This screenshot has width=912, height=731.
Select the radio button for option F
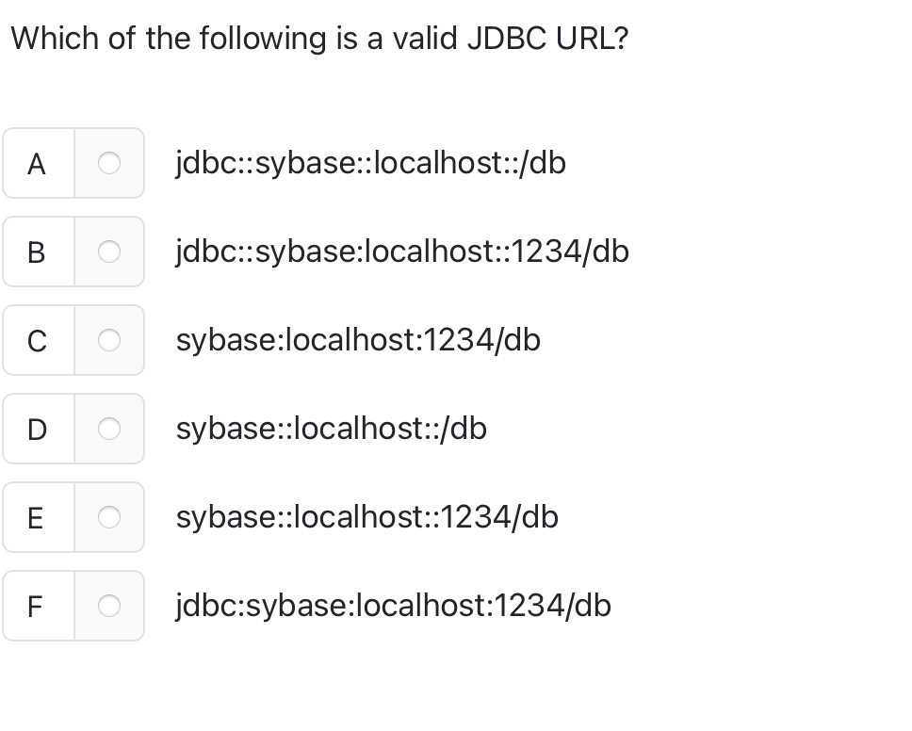pyautogui.click(x=109, y=606)
